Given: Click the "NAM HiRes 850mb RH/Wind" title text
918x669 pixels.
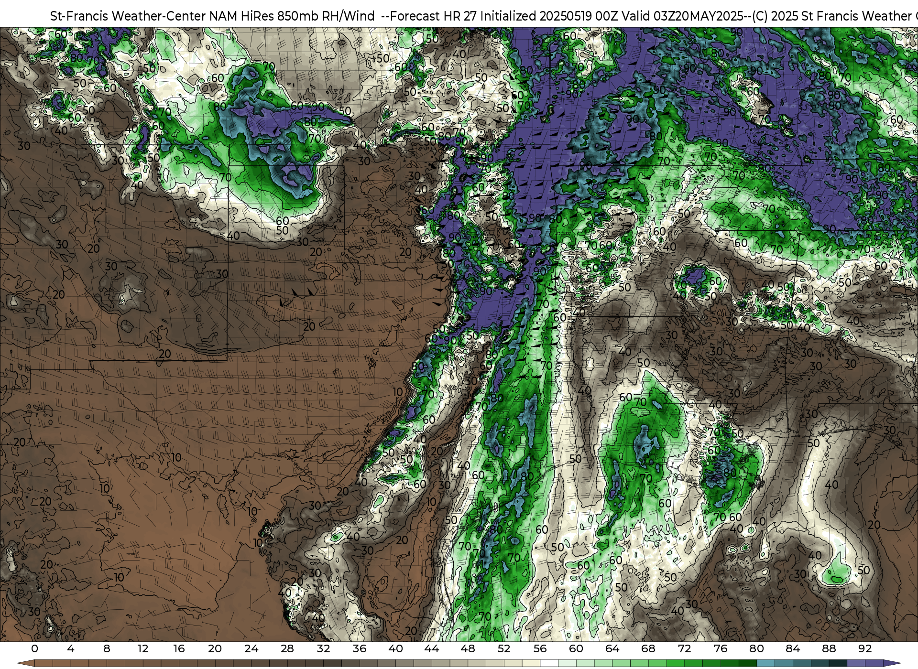Looking at the screenshot, I should (x=292, y=16).
